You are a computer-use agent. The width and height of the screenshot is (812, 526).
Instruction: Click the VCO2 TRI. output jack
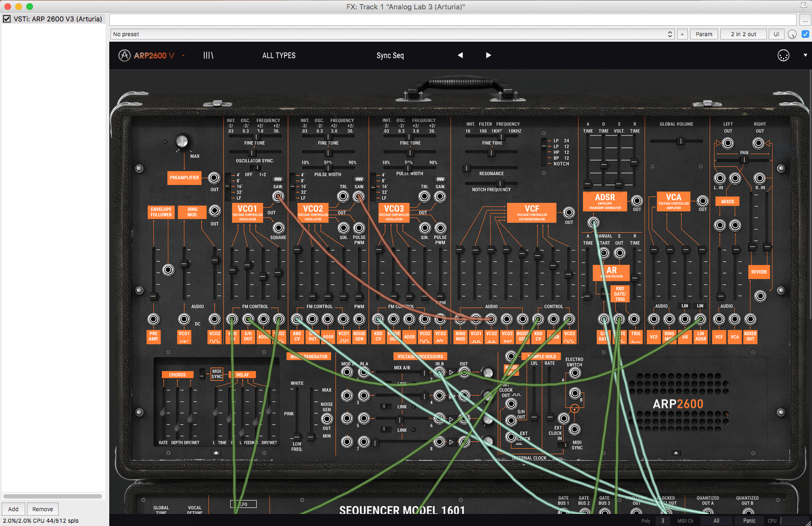pos(343,196)
